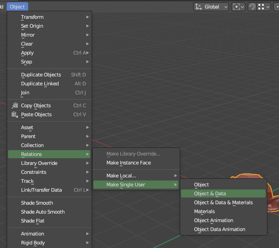The height and width of the screenshot is (248, 279).
Task: Choose Materials single user option
Action: click(x=223, y=211)
